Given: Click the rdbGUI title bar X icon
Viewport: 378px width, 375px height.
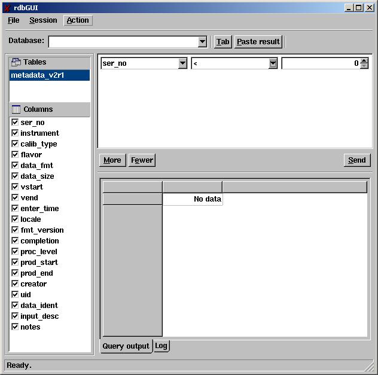Looking at the screenshot, I should pyautogui.click(x=7, y=8).
